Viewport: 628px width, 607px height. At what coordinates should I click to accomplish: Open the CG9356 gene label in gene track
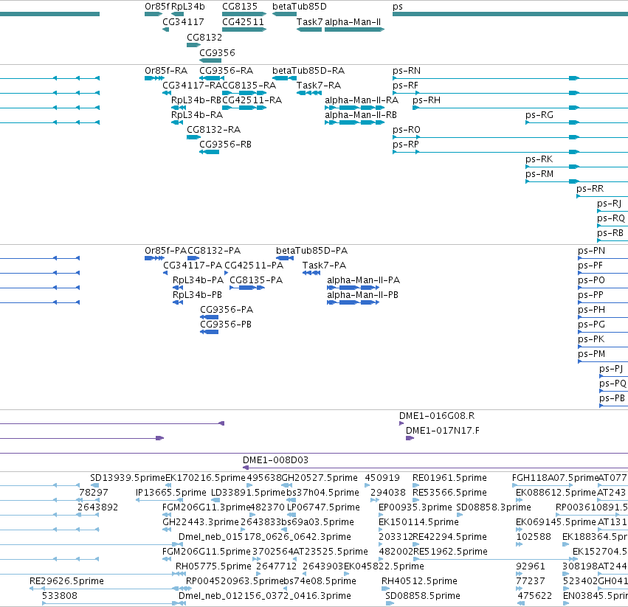[217, 52]
